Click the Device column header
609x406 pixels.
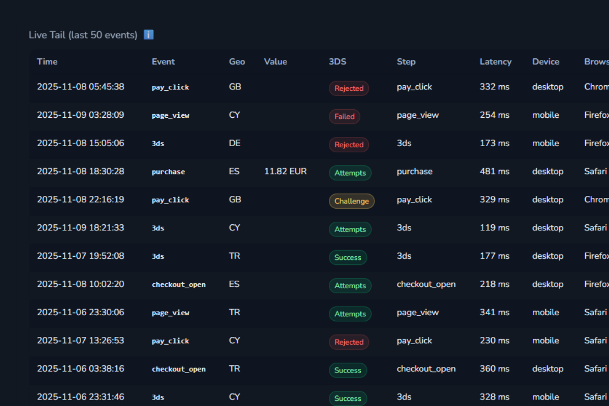pos(546,61)
